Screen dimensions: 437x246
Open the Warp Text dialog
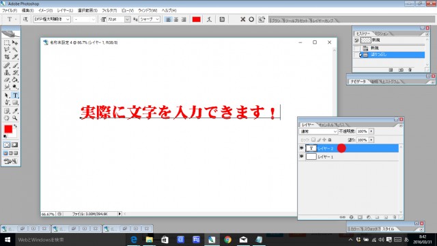click(209, 19)
